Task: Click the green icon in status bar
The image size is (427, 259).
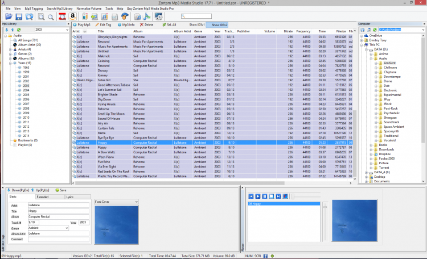Action: point(272,256)
